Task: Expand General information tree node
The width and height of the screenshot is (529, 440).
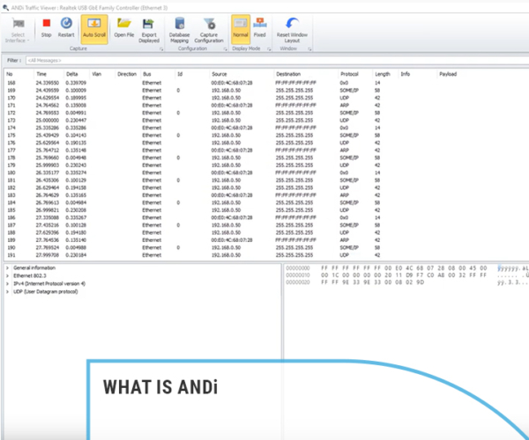Action: pyautogui.click(x=7, y=267)
